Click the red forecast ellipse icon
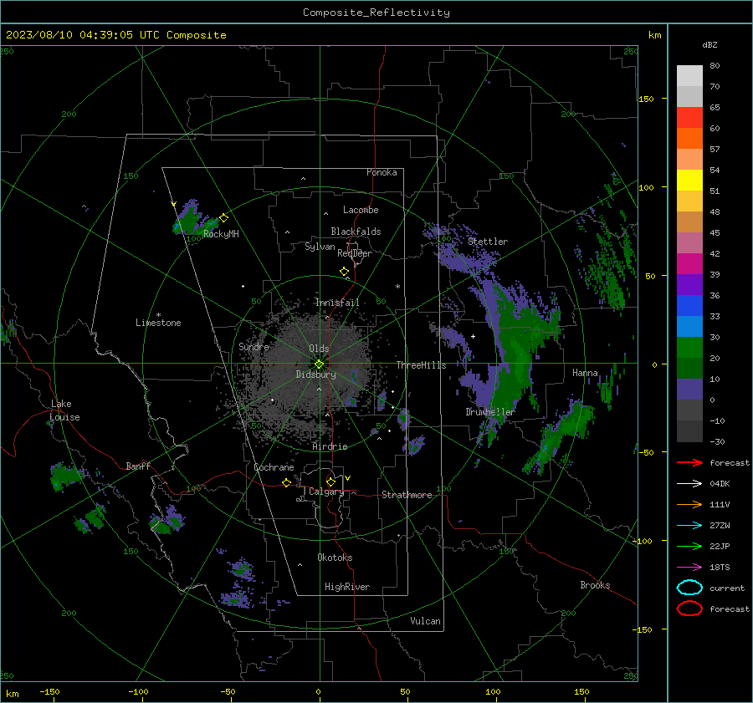Image resolution: width=753 pixels, height=703 pixels. [x=689, y=609]
